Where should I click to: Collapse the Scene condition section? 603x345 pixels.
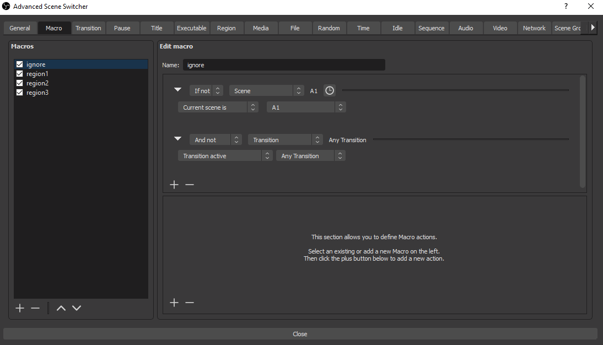(177, 90)
